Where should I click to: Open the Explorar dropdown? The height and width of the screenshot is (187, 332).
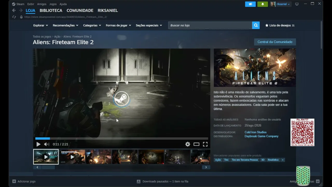pyautogui.click(x=41, y=25)
